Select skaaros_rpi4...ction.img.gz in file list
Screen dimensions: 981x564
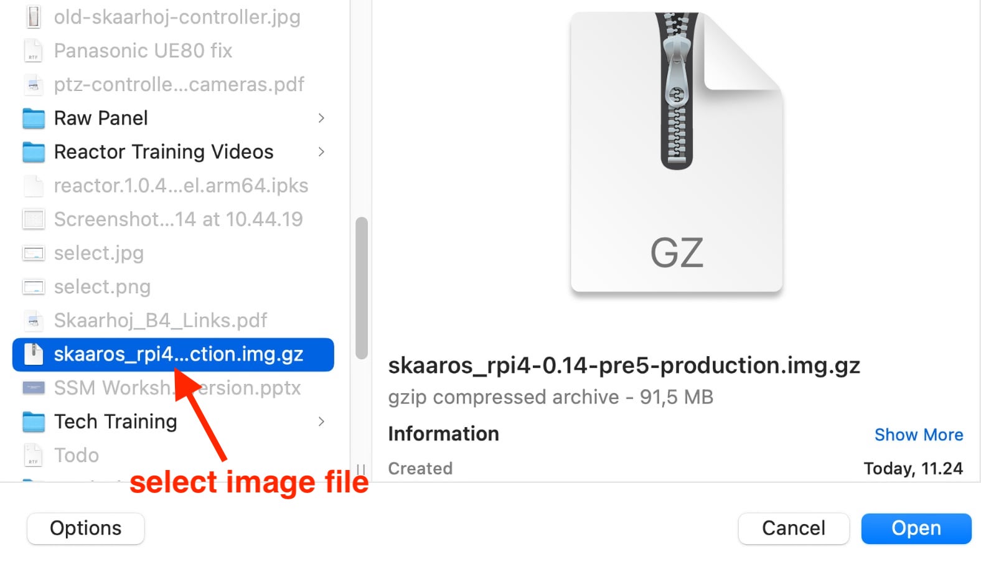pyautogui.click(x=173, y=355)
